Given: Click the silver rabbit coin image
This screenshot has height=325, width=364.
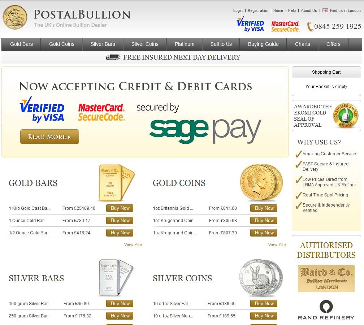Looking at the screenshot, I should (261, 277).
